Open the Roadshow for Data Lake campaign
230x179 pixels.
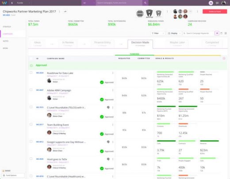(60, 73)
